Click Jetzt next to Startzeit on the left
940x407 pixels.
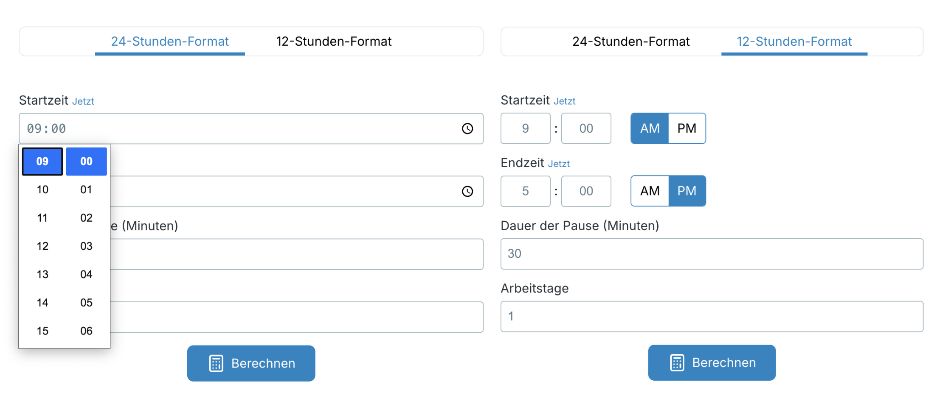click(84, 101)
